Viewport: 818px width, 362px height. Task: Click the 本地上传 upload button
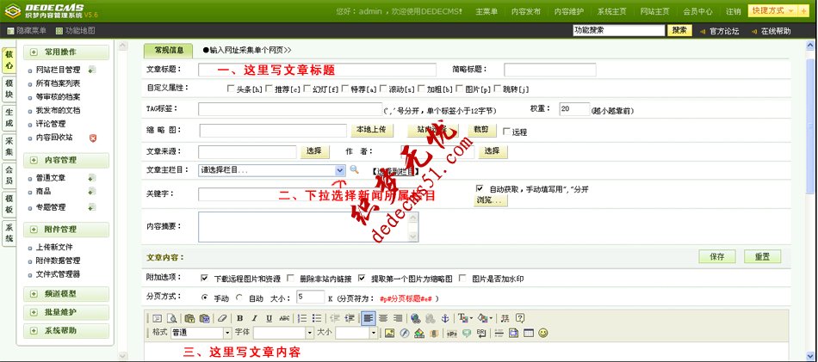click(371, 130)
